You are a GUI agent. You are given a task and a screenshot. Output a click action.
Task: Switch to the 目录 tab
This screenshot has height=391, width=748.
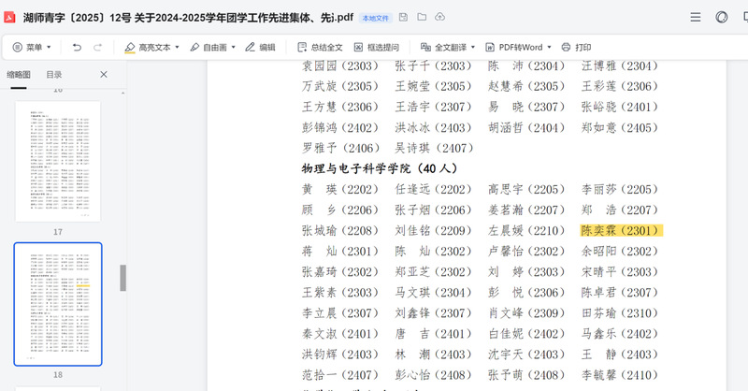(54, 74)
